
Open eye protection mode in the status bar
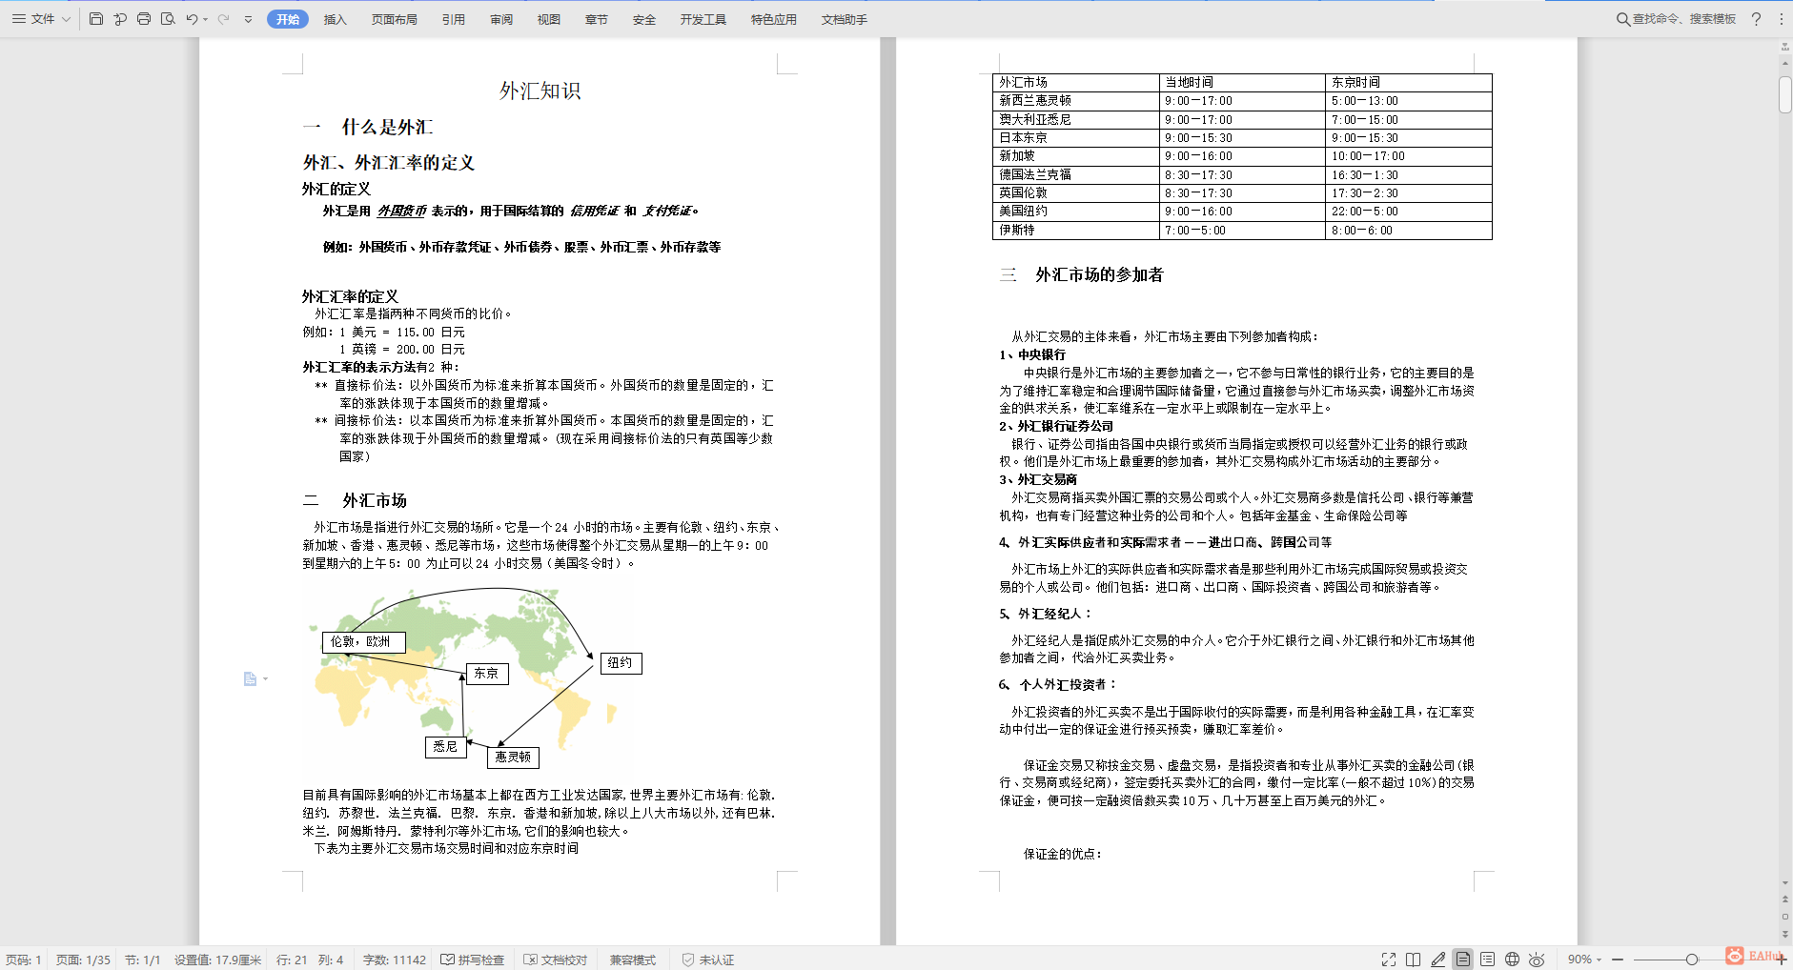point(1536,960)
